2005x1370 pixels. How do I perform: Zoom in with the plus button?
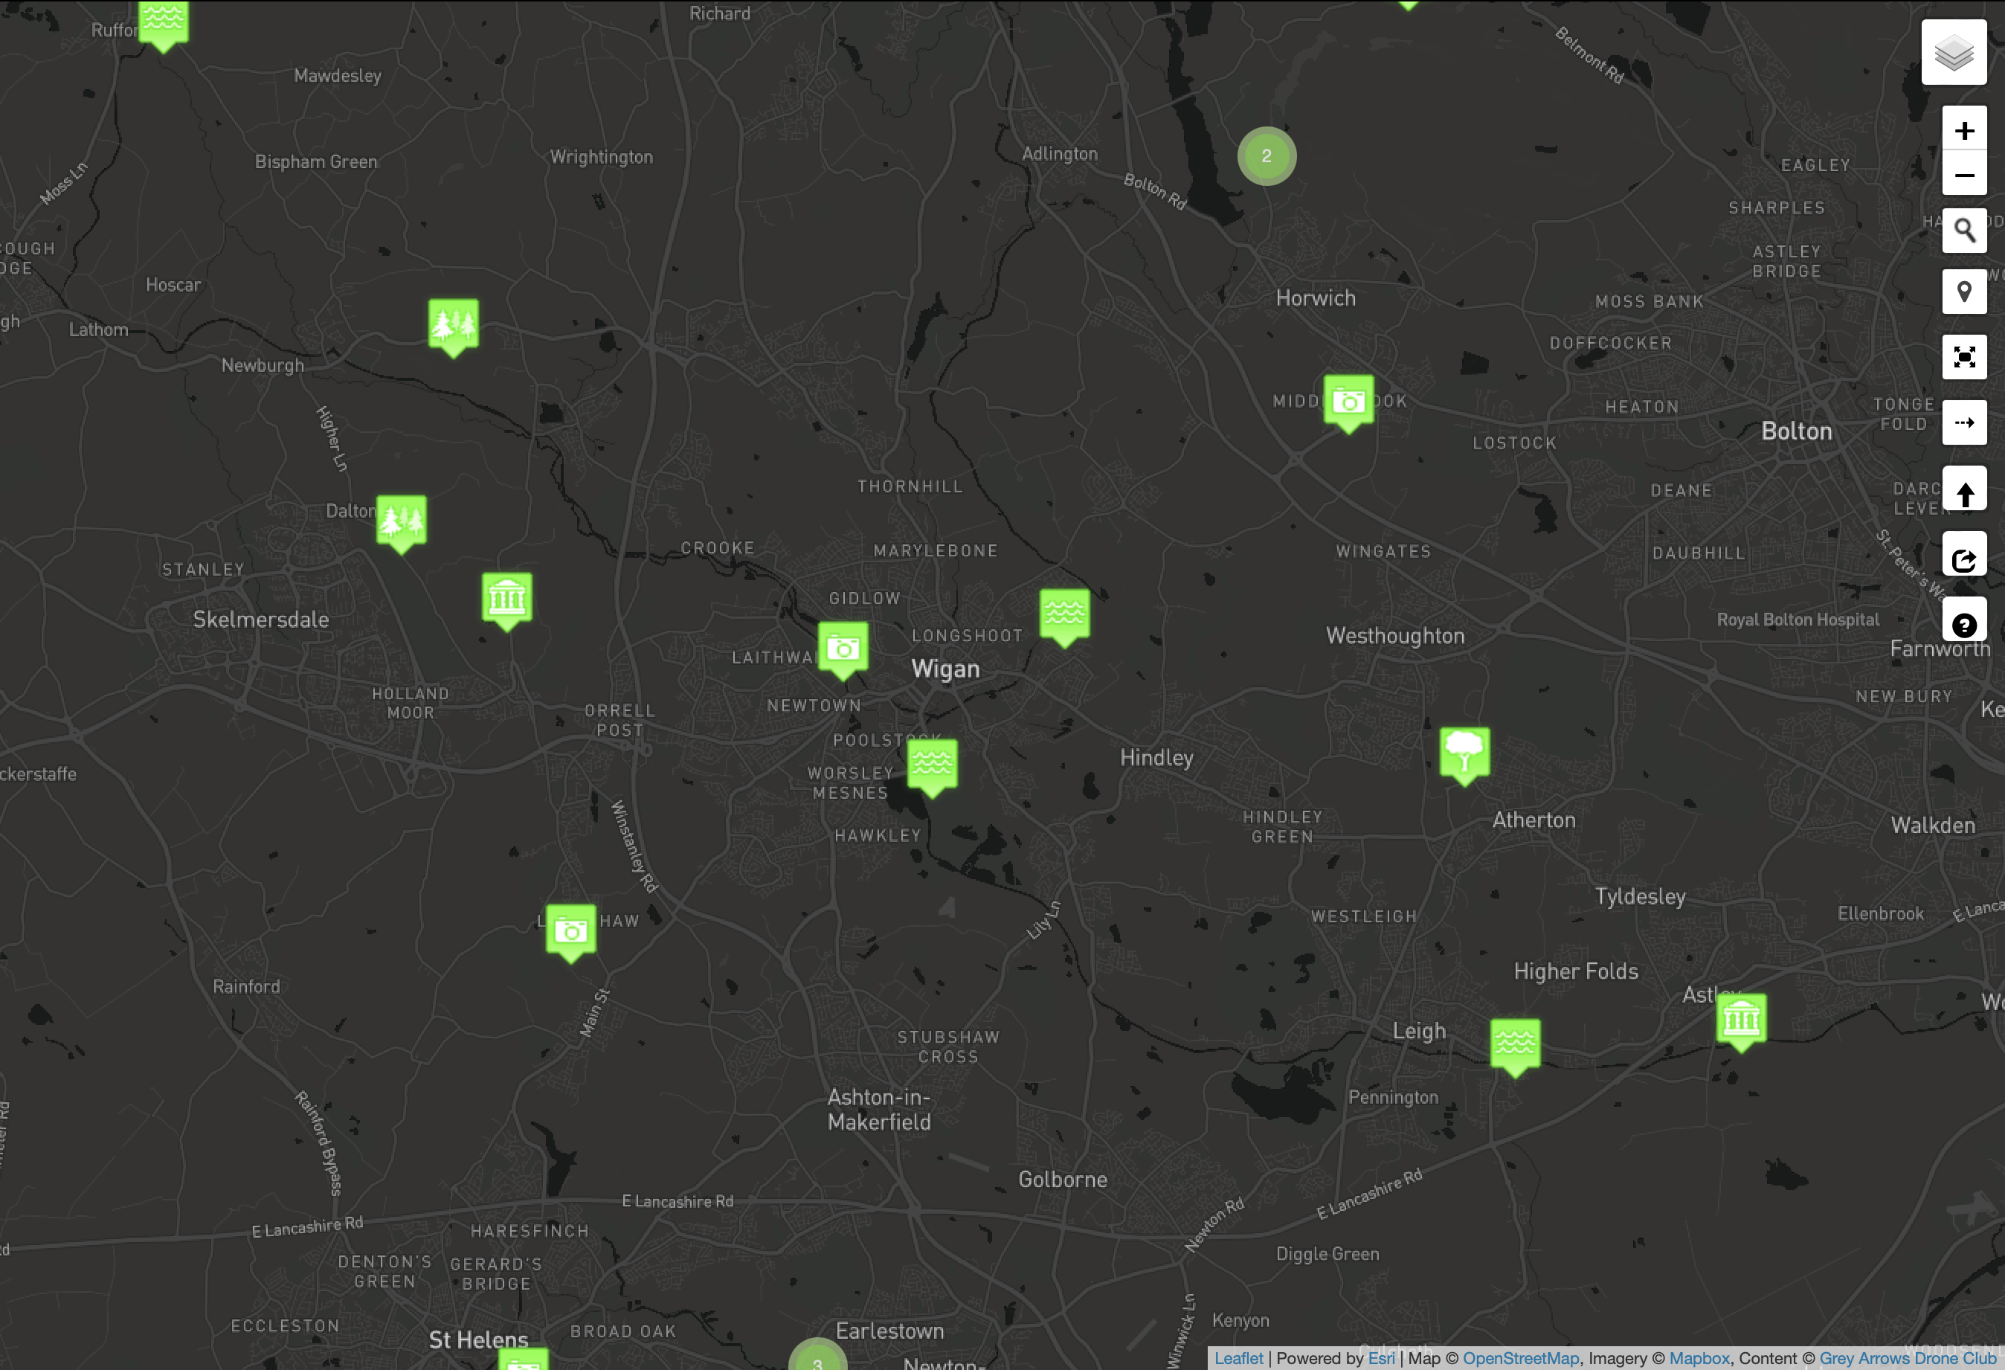coord(1964,129)
